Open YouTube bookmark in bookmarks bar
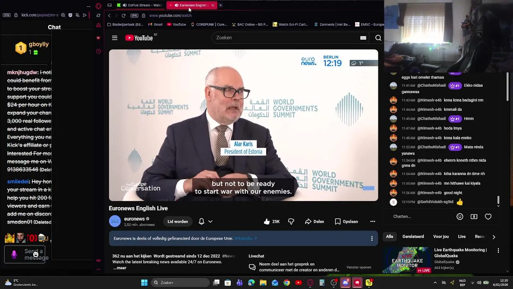 tap(176, 24)
